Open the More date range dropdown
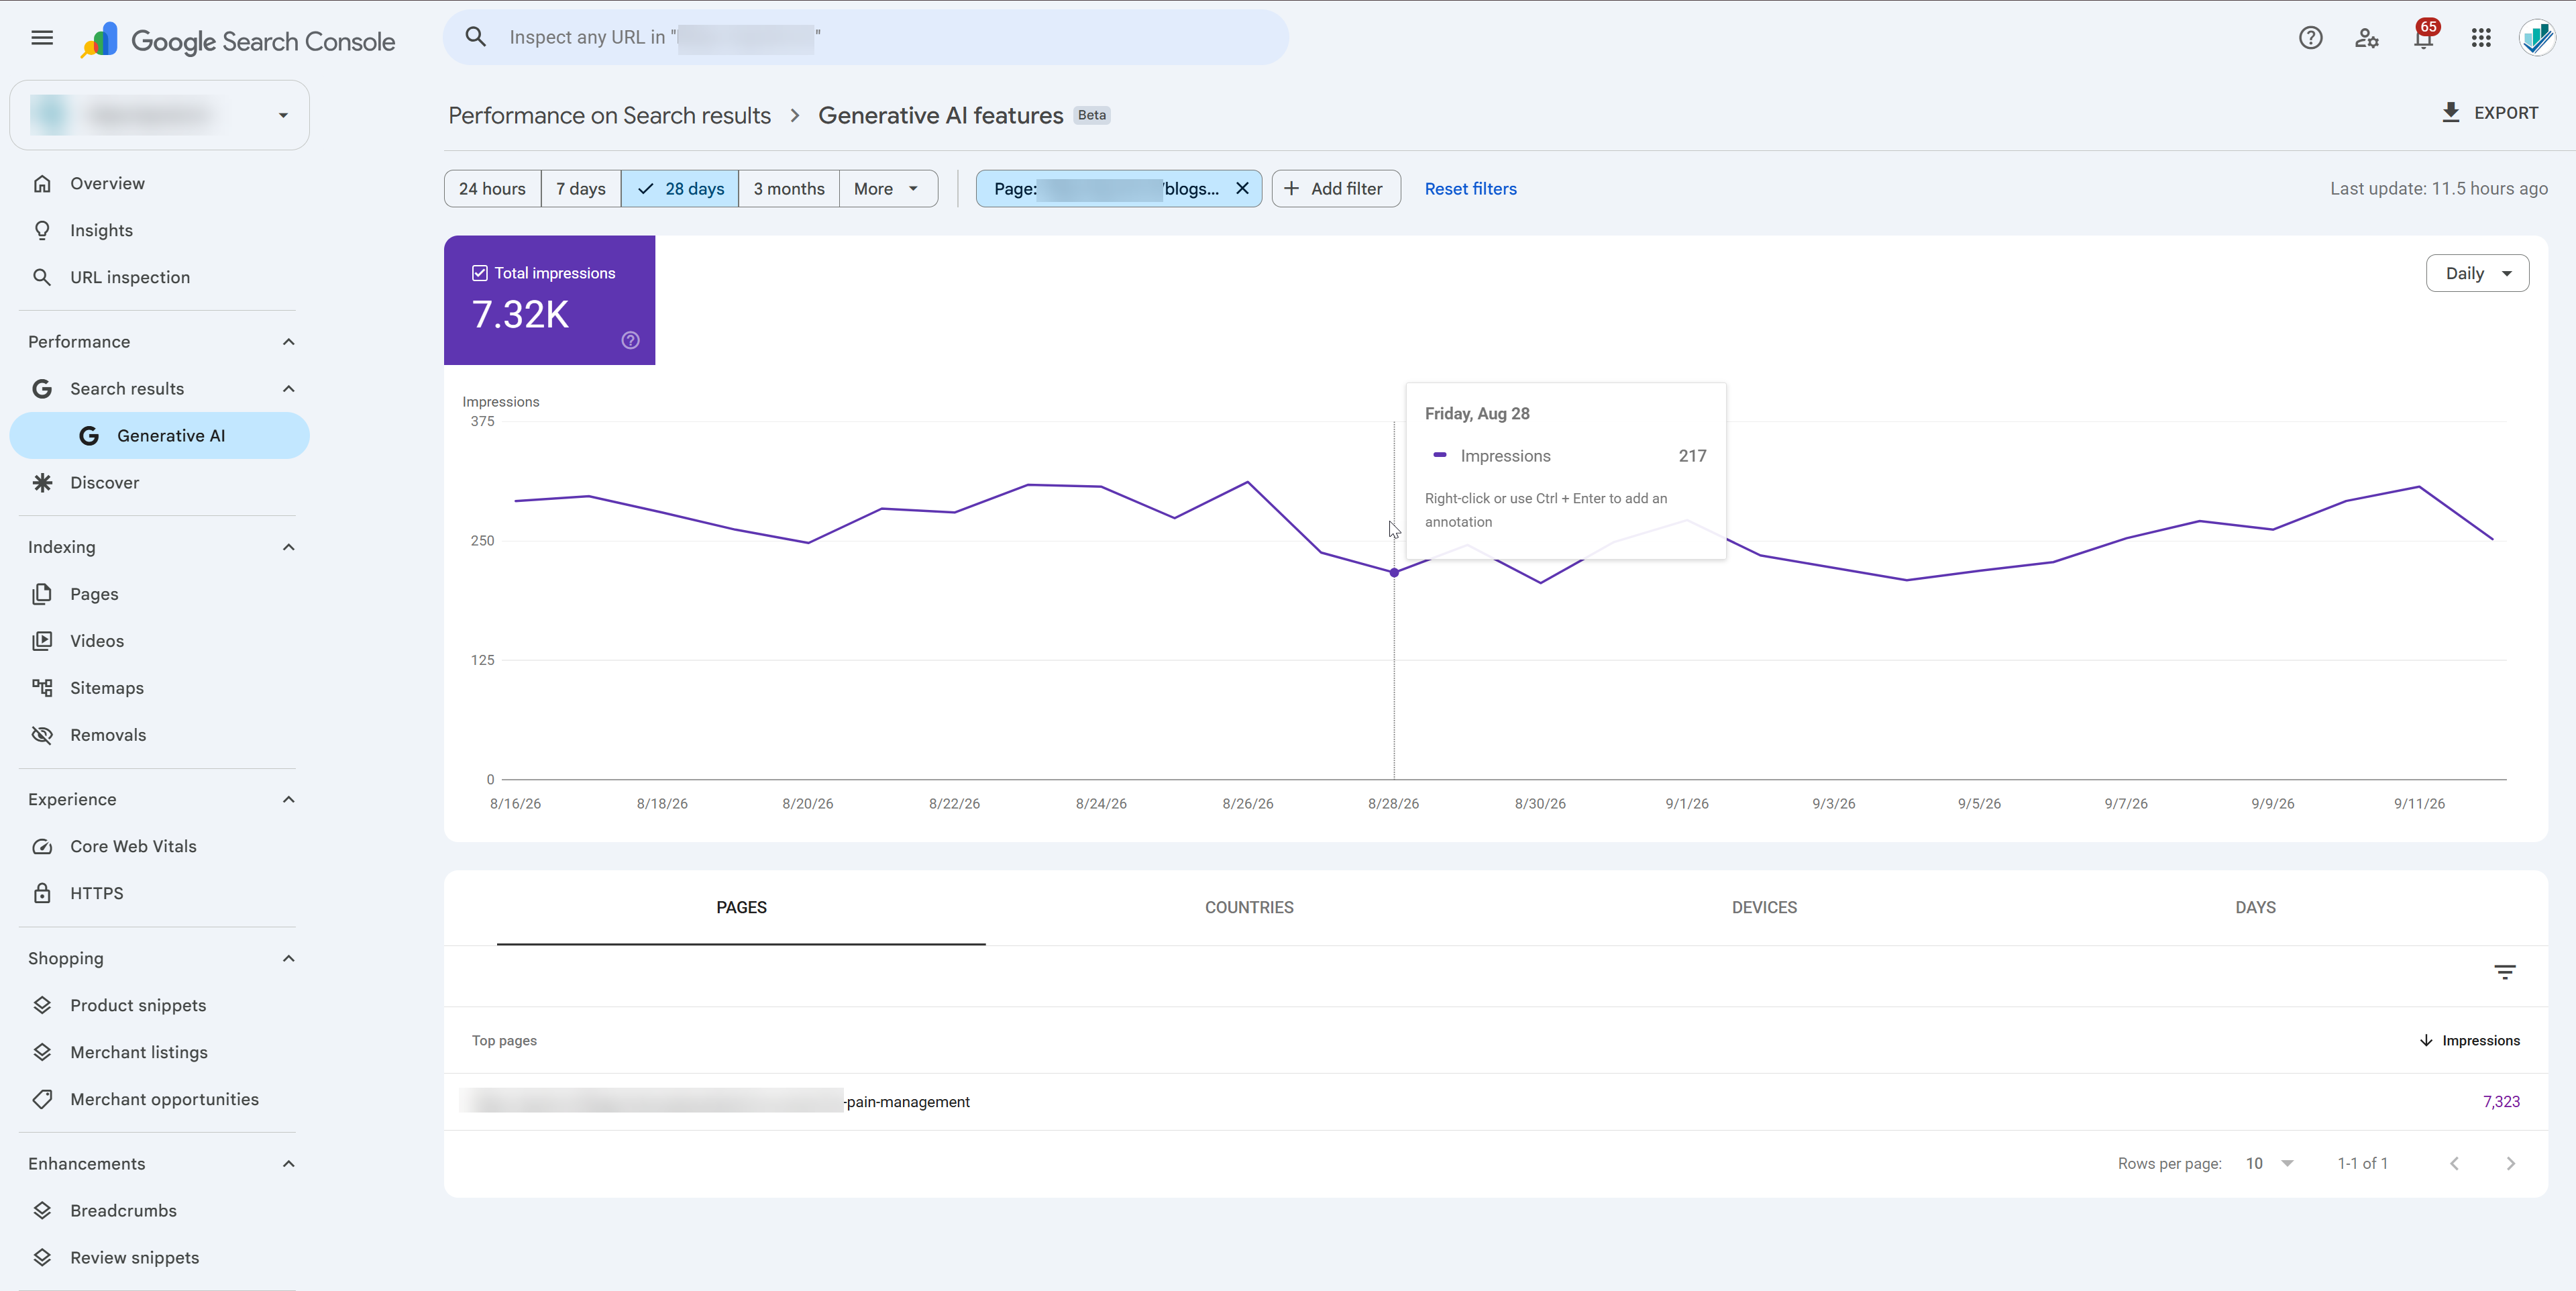Viewport: 2576px width, 1291px height. pos(888,189)
